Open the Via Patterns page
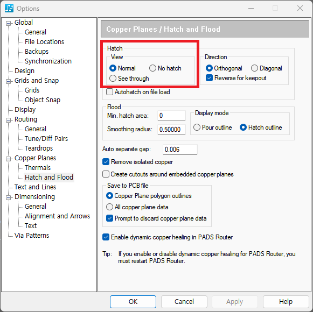This screenshot has width=313, height=312. (x=32, y=236)
